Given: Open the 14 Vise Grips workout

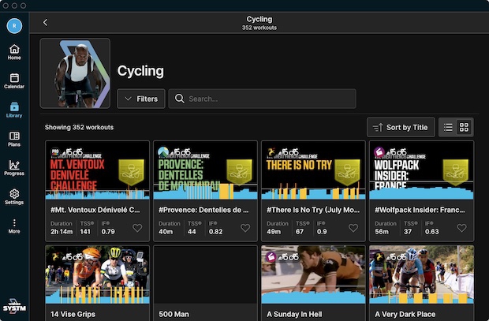Looking at the screenshot, I should click(97, 274).
